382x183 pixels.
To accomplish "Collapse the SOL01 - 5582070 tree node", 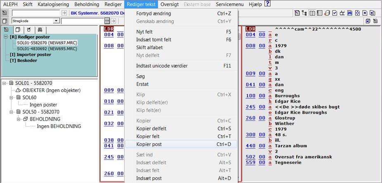I will click(5, 83).
